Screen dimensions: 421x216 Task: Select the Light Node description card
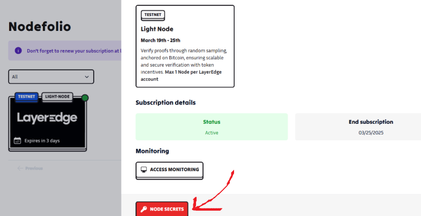coord(185,46)
